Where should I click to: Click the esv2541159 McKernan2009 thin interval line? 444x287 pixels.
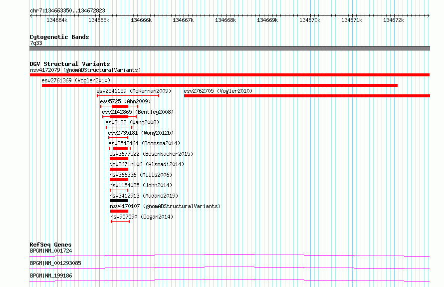click(128, 96)
